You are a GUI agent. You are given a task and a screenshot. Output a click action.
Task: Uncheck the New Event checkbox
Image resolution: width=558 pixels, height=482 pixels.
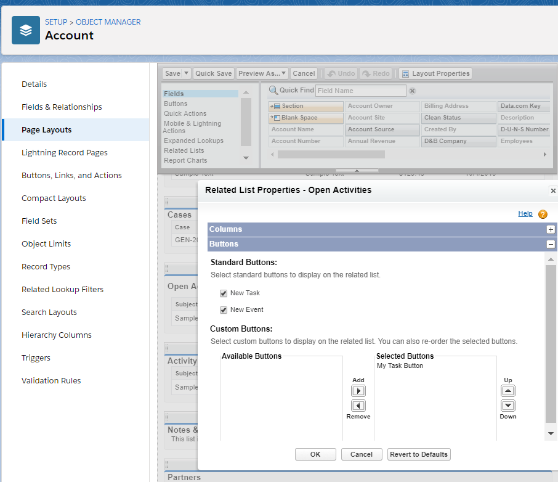(x=224, y=310)
